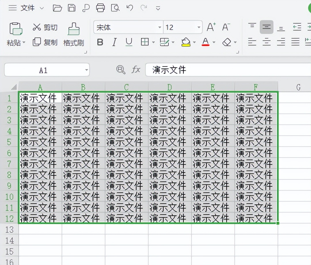Toggle bold formatting on the selection

100,42
